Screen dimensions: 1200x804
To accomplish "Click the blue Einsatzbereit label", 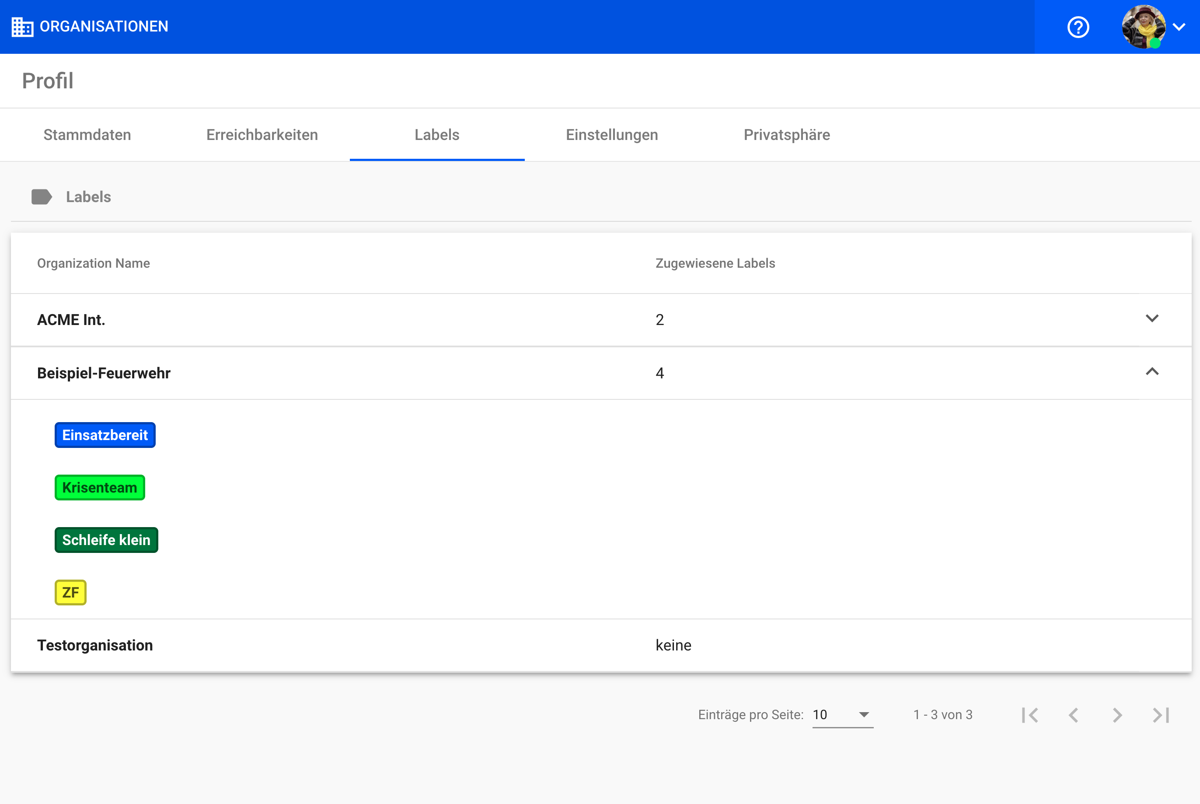I will click(x=105, y=435).
